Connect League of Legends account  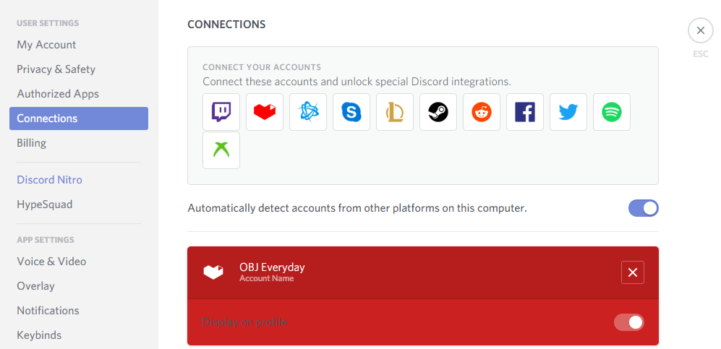(395, 112)
